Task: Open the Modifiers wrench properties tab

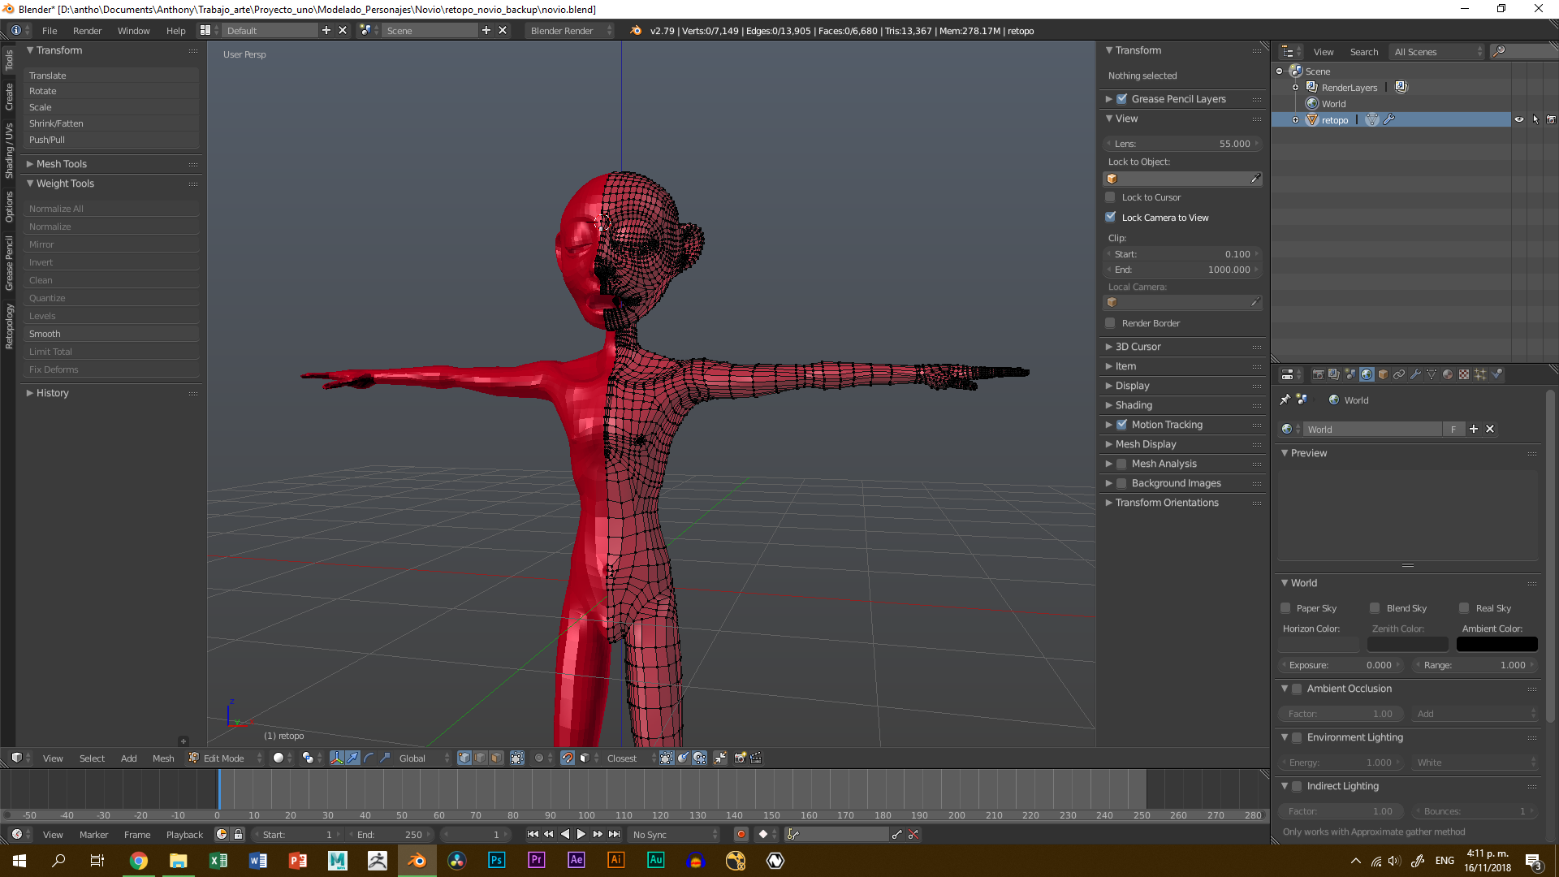Action: click(1415, 374)
